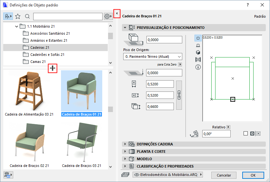The image size is (270, 182).
Task: Enable the first mirror checkbox
Action: 246,134
